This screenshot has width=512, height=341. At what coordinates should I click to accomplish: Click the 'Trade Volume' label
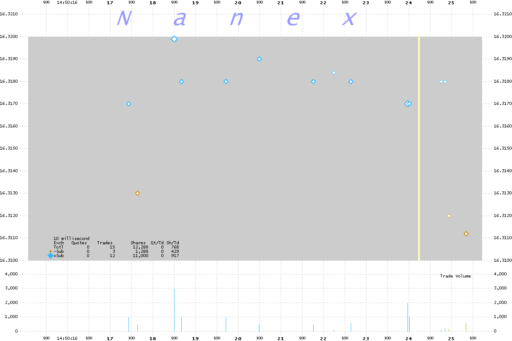(x=455, y=276)
